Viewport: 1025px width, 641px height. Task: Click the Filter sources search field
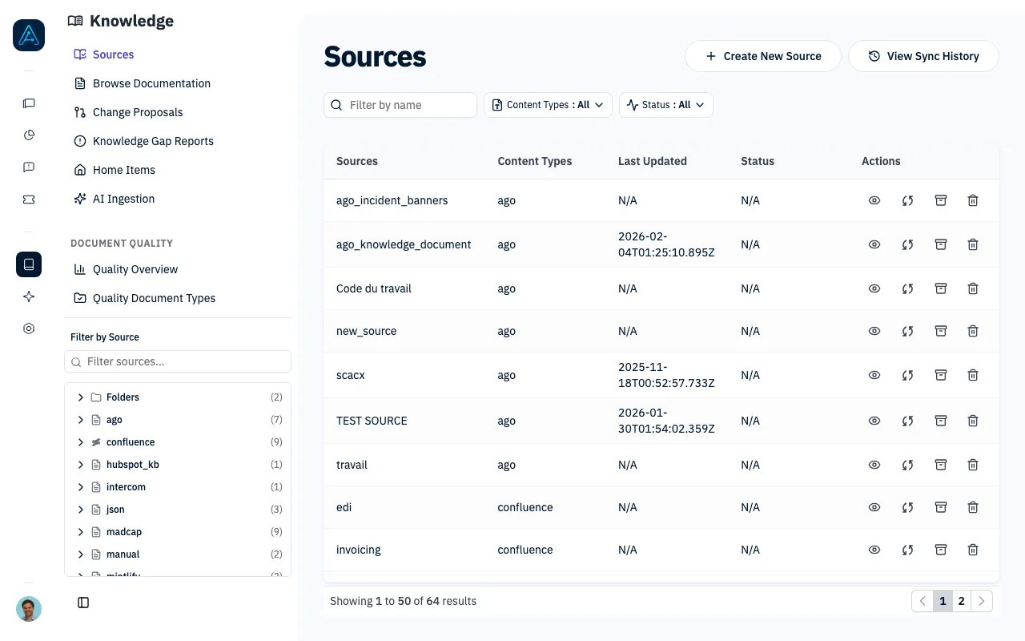point(178,361)
